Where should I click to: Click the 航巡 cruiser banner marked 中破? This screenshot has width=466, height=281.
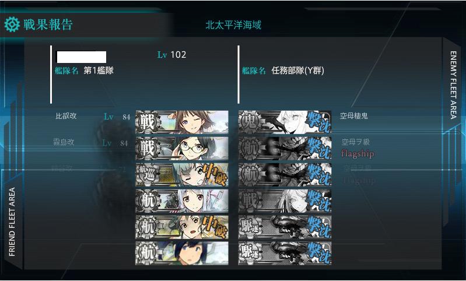[x=182, y=175]
